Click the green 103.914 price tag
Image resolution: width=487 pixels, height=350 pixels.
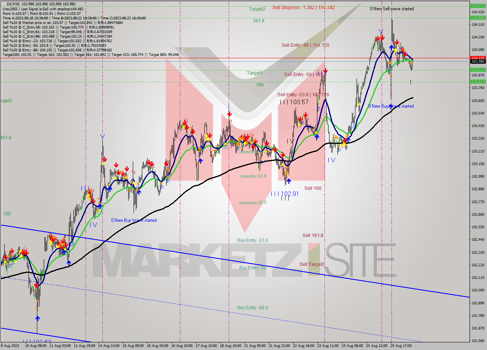tap(478, 70)
